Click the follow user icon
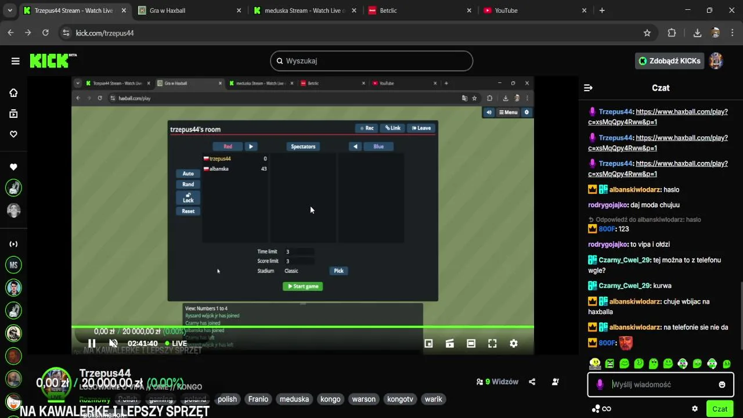Viewport: 743px width, 418px height. pos(556,382)
